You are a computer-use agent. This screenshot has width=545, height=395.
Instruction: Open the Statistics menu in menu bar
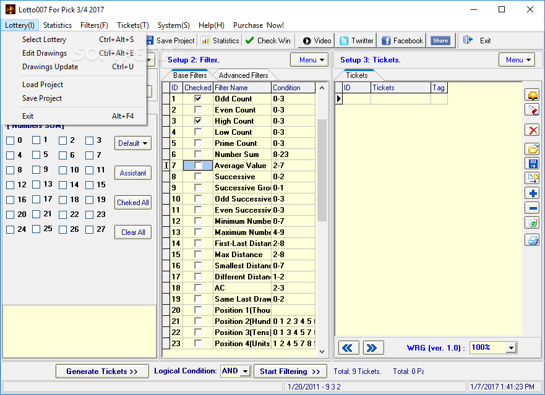point(58,25)
